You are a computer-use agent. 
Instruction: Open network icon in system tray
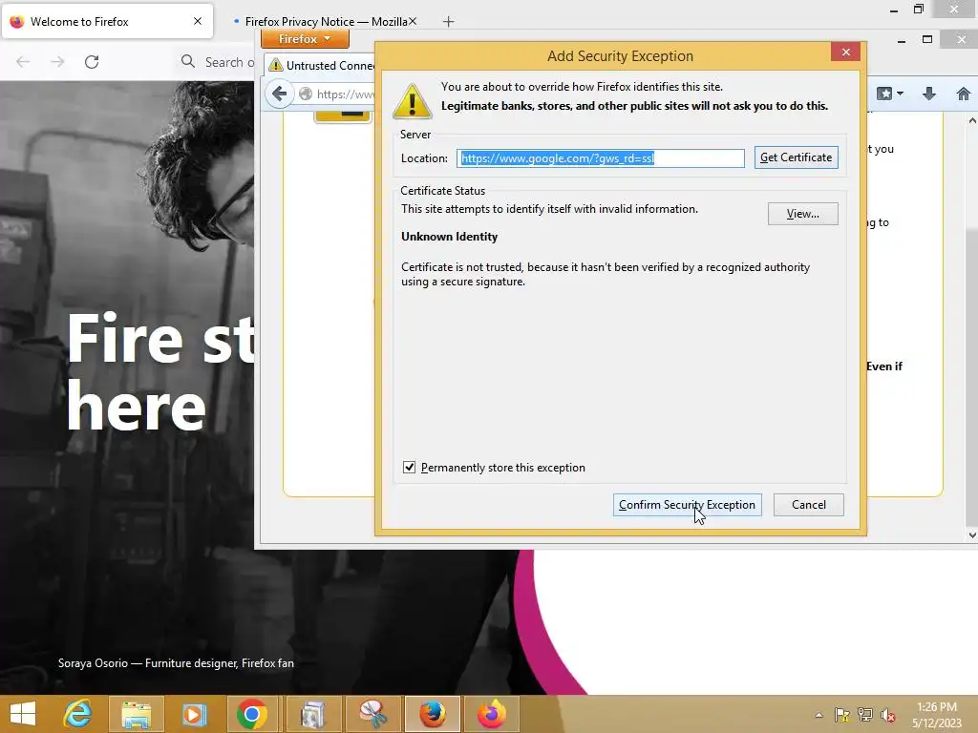tap(865, 715)
